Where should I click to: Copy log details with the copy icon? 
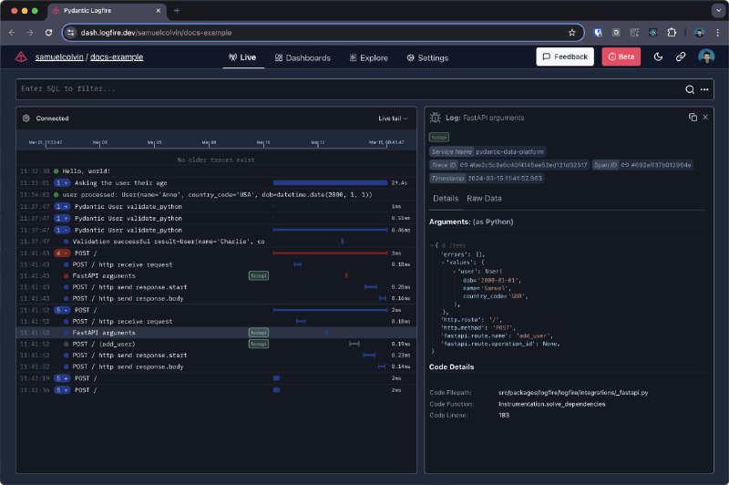693,118
